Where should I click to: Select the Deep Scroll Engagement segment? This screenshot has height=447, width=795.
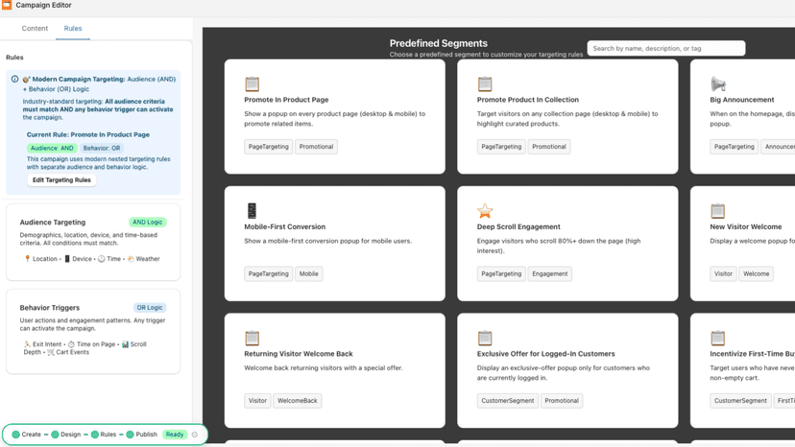tap(567, 244)
